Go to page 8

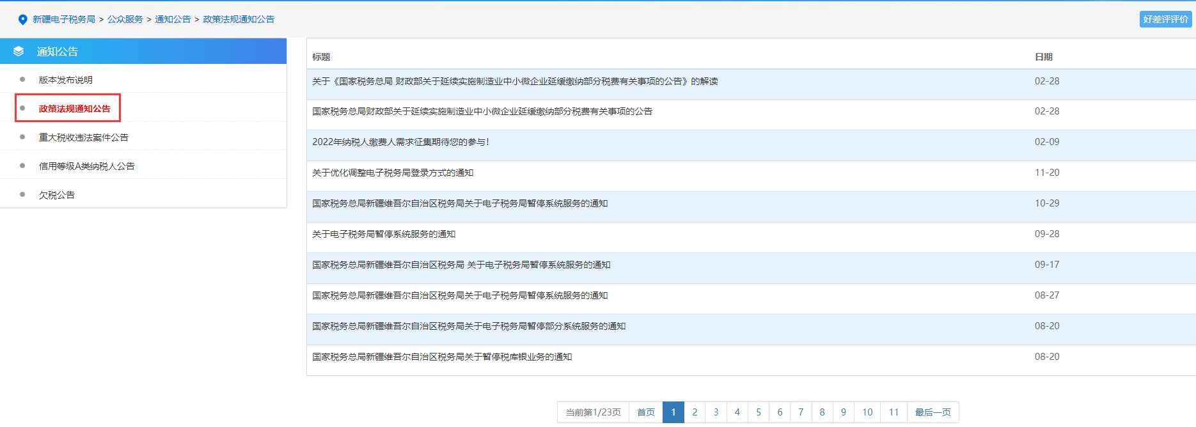click(822, 412)
